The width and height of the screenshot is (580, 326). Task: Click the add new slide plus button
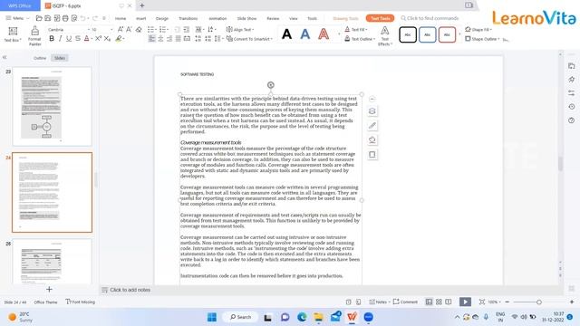[49, 290]
